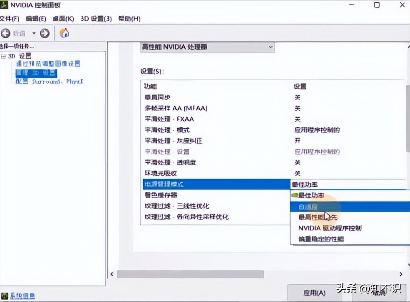Click the Home icon in the toolbar
The image size is (410, 302).
[x=64, y=33]
